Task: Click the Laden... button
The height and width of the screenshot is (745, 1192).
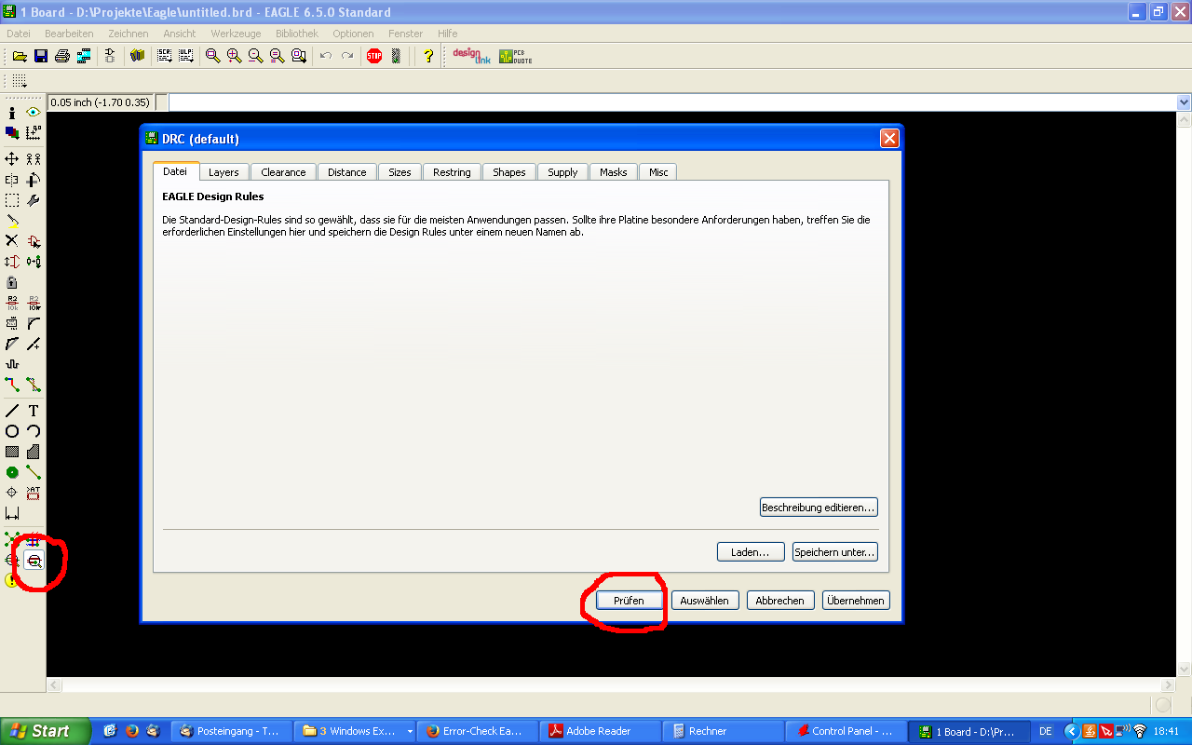Action: click(751, 552)
